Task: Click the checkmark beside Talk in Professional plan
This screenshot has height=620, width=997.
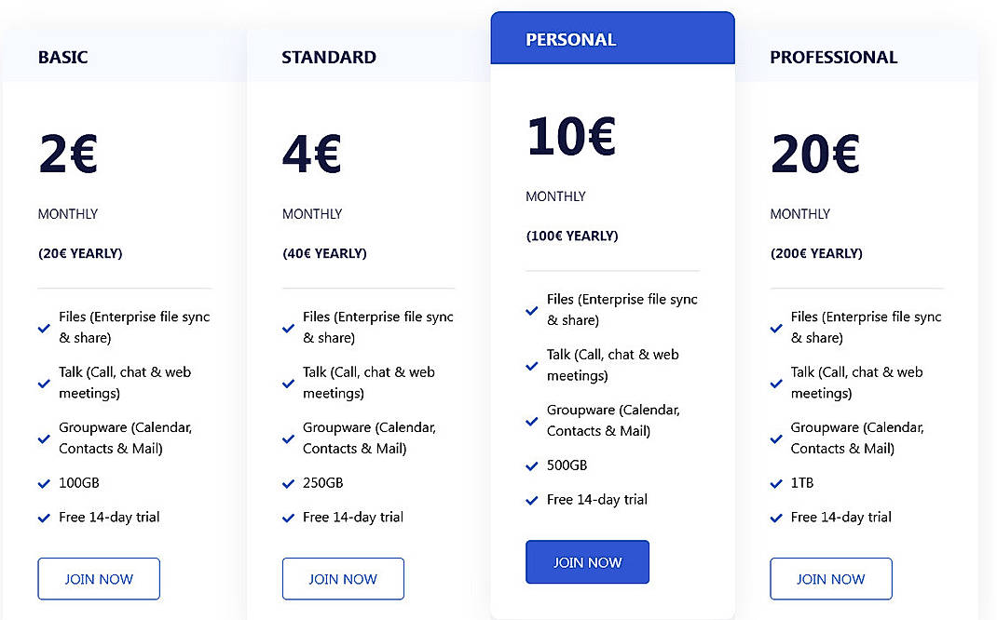Action: [x=776, y=383]
